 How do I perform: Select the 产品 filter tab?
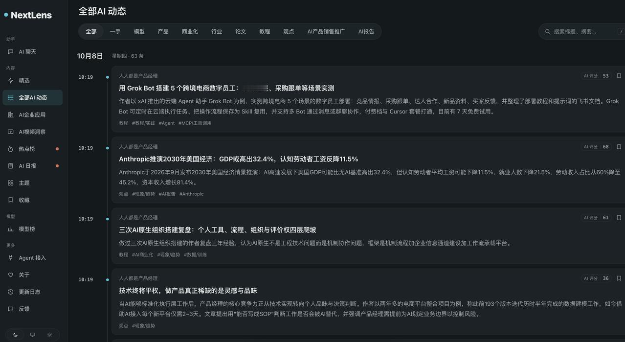point(163,31)
